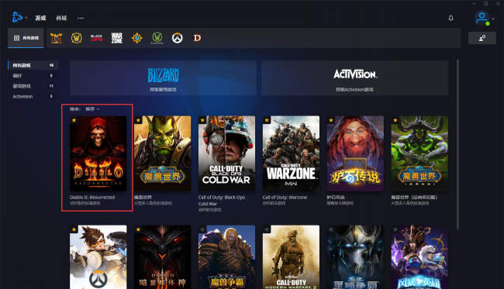This screenshot has height=289, width=504.
Task: Select the Overwatch shortcut icon
Action: point(177,38)
